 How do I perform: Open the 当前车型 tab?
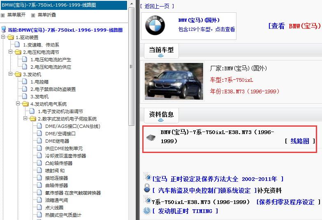[161, 51]
